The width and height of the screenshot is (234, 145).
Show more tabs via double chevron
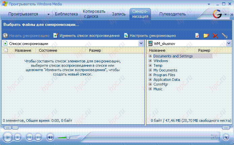tap(232, 14)
